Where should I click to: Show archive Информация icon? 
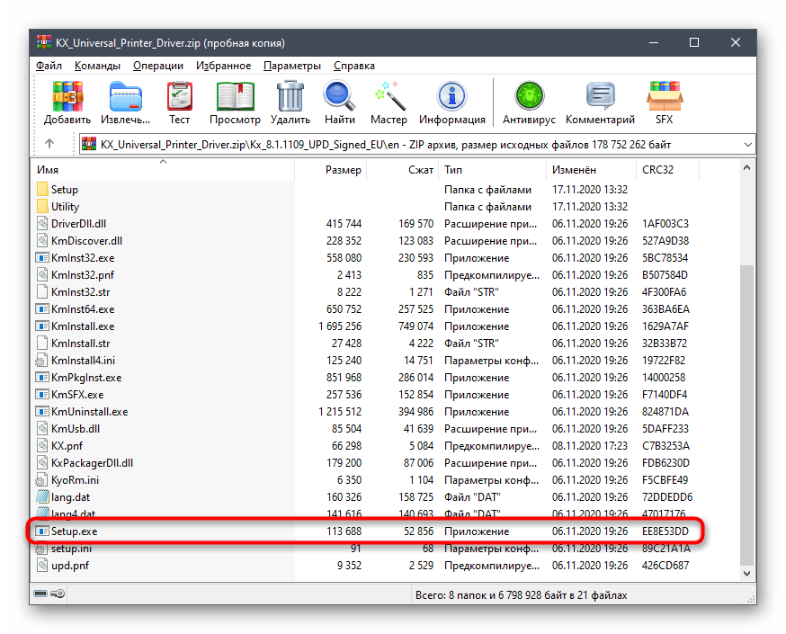(x=452, y=96)
